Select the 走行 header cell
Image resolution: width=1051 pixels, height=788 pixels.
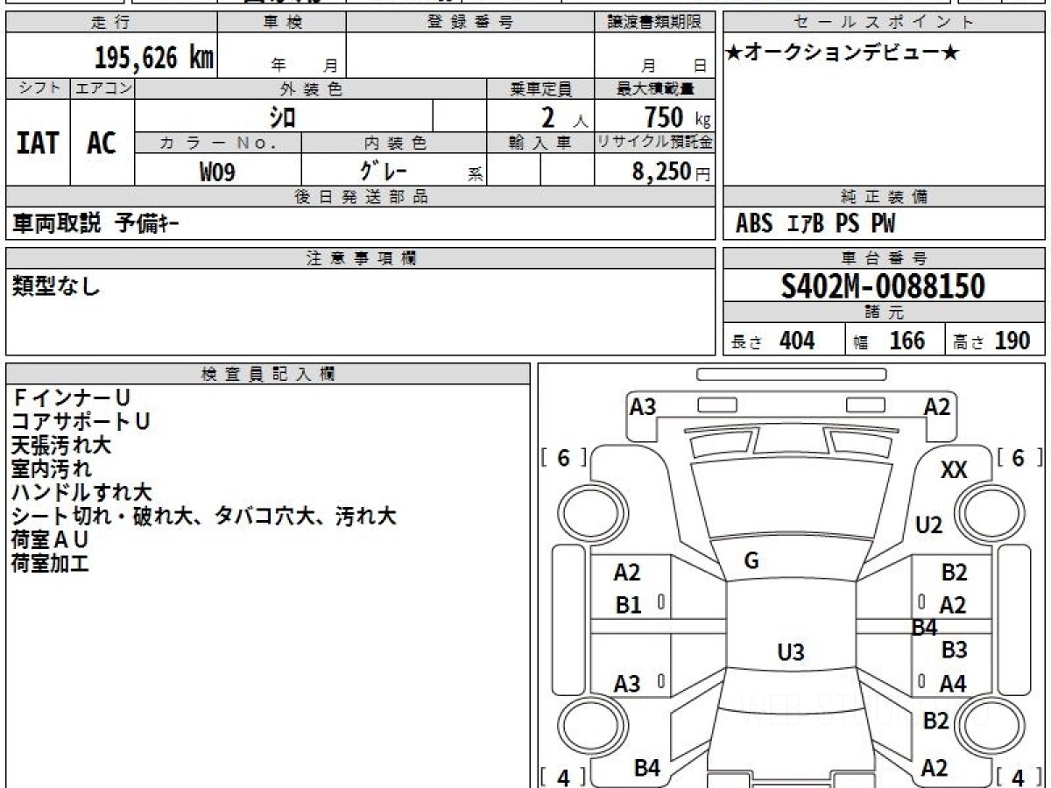(x=110, y=23)
